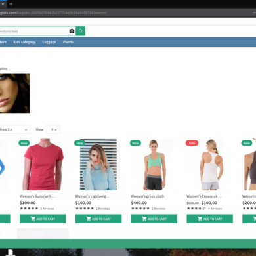Open Women's Summer t-shirt product image
256x256 pixels.
pyautogui.click(x=43, y=164)
